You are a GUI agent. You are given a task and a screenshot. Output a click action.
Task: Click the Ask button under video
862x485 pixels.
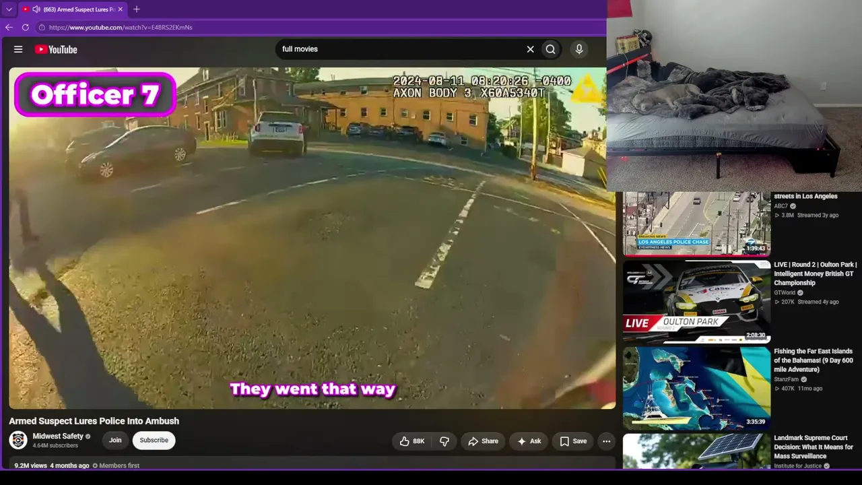click(x=529, y=441)
